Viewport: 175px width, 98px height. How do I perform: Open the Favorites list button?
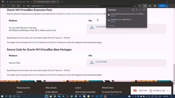pyautogui.click(x=140, y=6)
